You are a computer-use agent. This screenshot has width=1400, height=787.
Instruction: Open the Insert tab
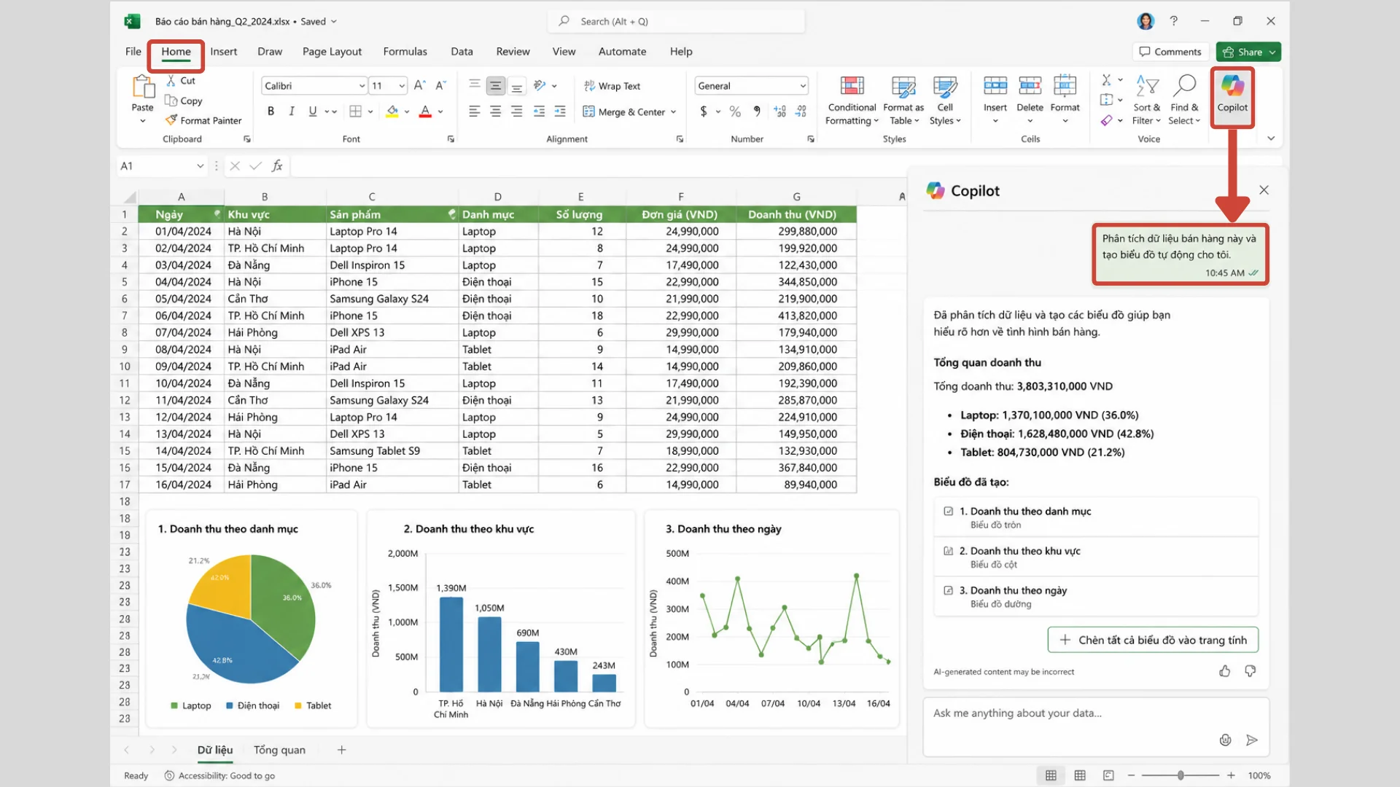223,52
